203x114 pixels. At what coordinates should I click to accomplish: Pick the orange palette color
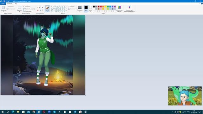(103, 6)
